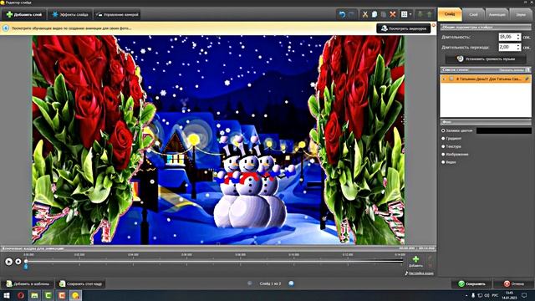
Task: Click the slide duration input field
Action: 507,37
